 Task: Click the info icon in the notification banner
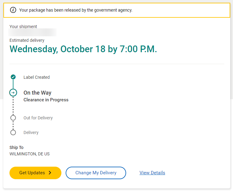click(x=13, y=10)
